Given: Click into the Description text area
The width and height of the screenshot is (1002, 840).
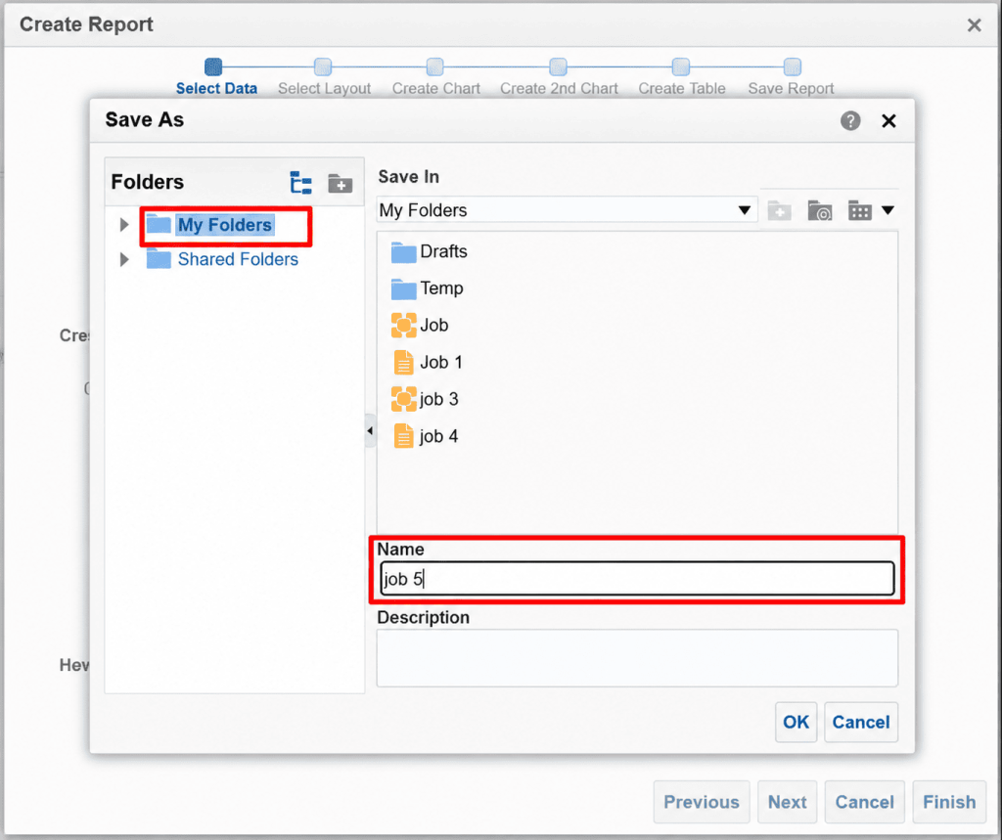Looking at the screenshot, I should point(637,658).
